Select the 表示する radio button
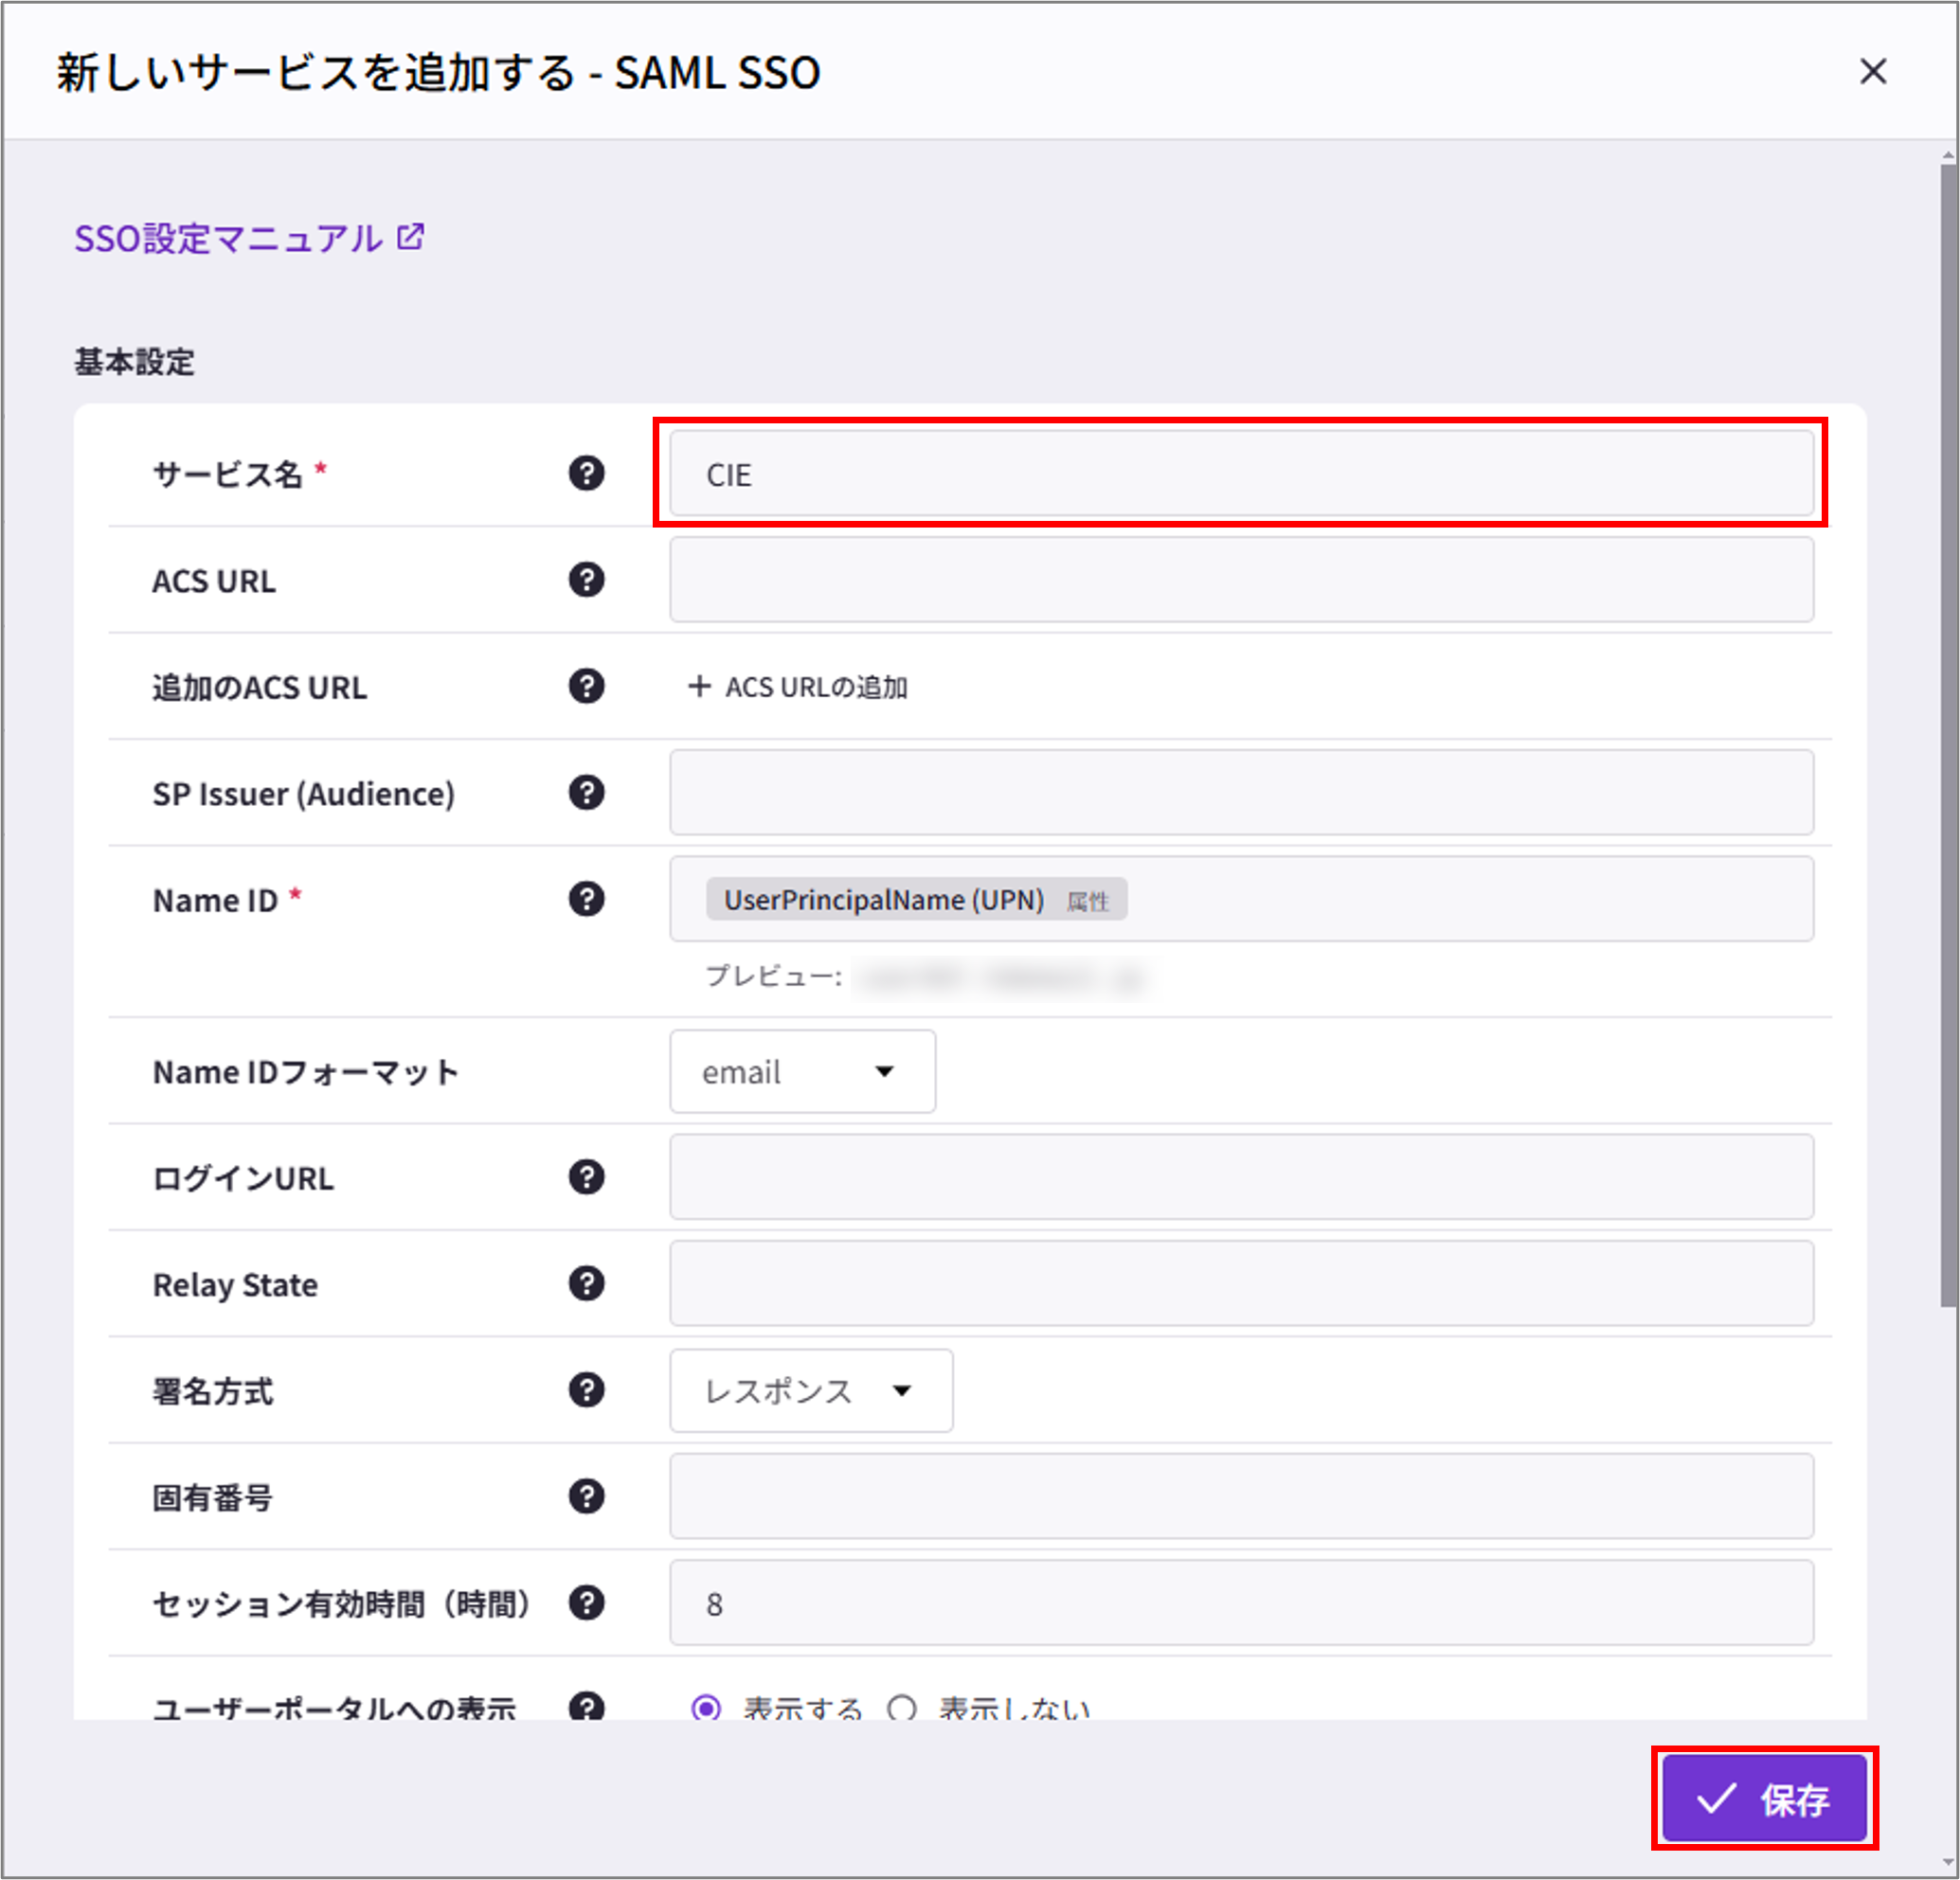This screenshot has height=1880, width=1960. pyautogui.click(x=706, y=1708)
